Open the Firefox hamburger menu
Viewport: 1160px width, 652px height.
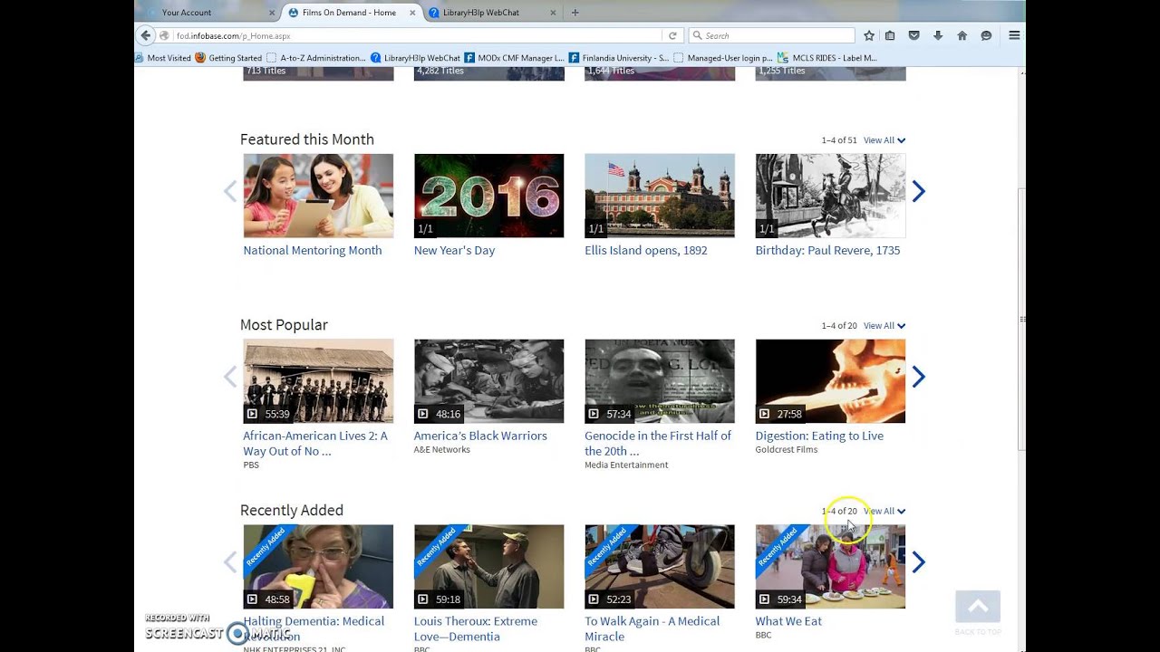coord(1014,36)
